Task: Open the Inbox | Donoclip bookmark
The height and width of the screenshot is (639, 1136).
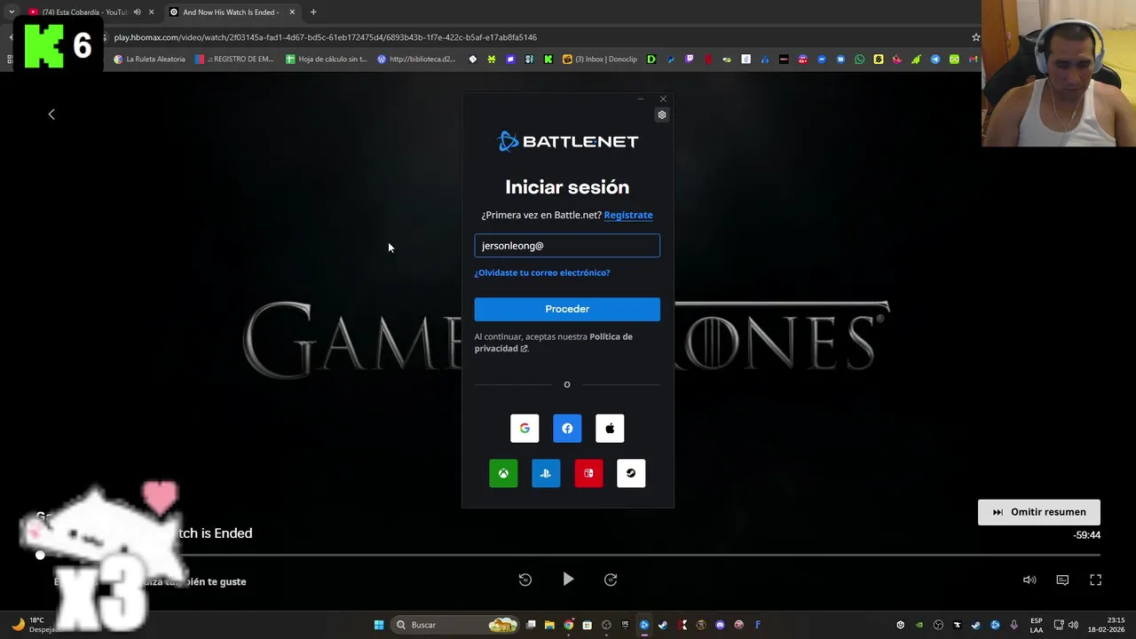Action: pyautogui.click(x=600, y=59)
